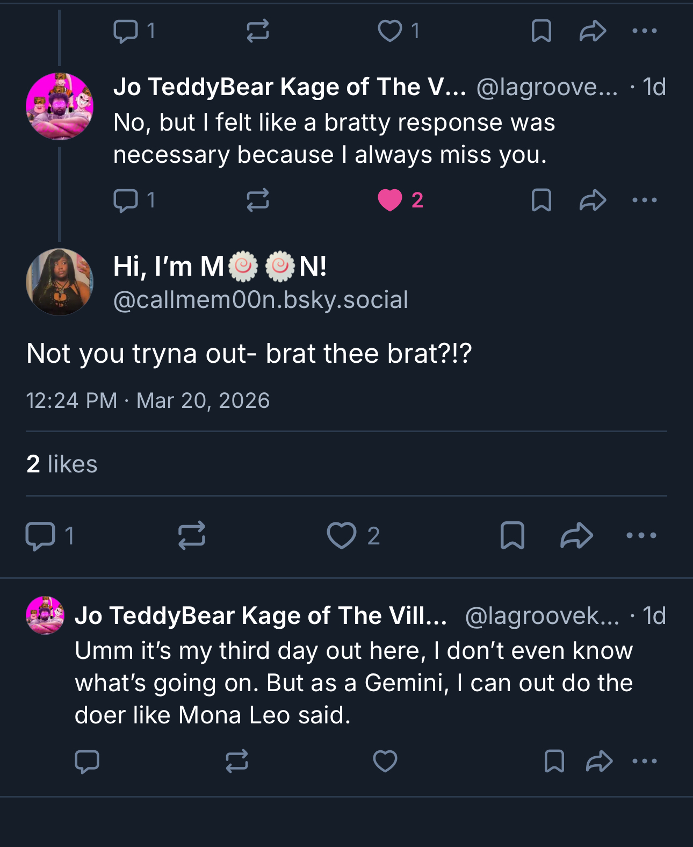Repost the "bratty response" post
Viewport: 693px width, 847px height.
[258, 200]
